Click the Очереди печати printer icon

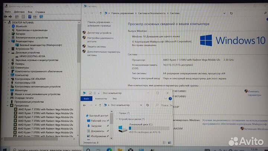12,98
